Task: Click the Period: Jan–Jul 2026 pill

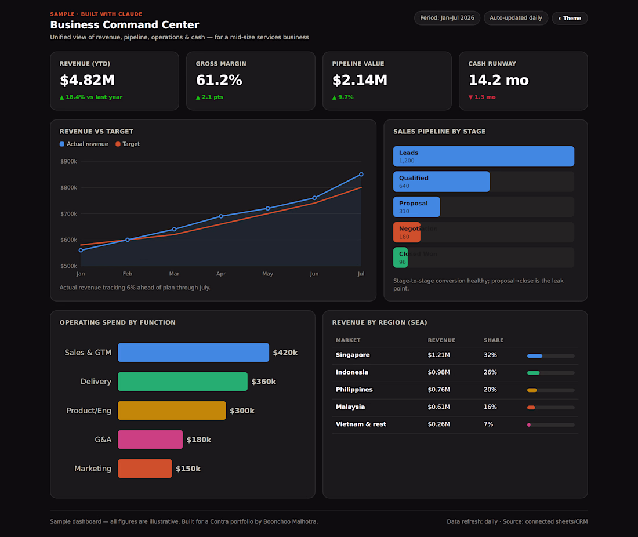Action: point(447,18)
